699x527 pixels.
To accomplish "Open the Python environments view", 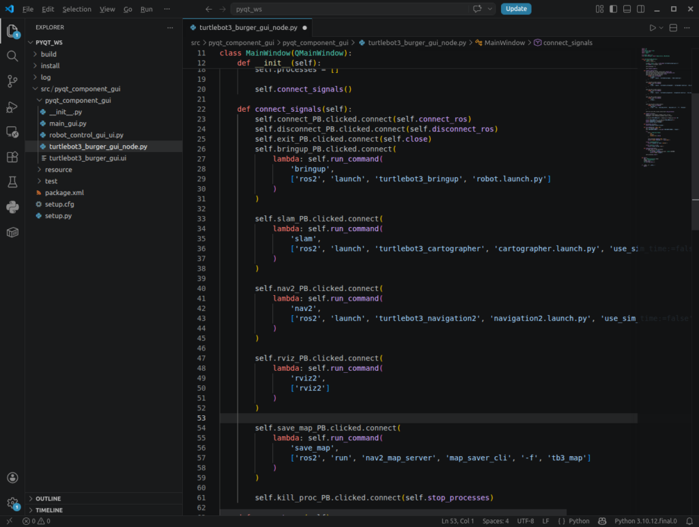I will click(12, 207).
